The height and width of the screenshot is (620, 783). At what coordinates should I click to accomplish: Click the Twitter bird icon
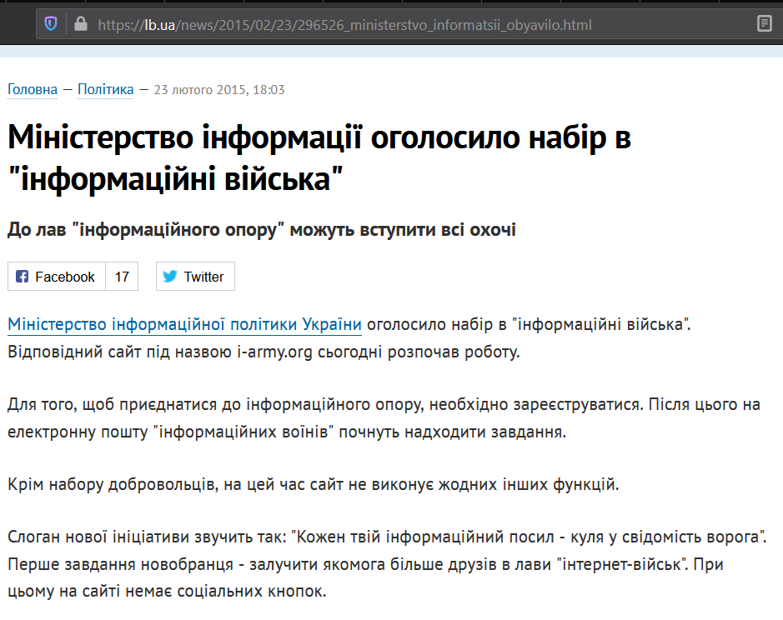pos(170,276)
